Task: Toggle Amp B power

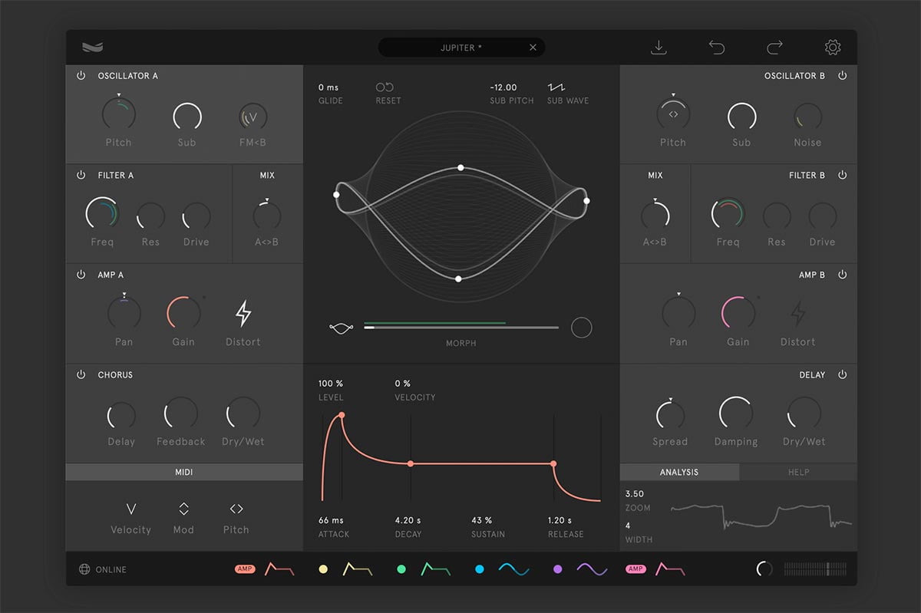Action: click(x=842, y=275)
